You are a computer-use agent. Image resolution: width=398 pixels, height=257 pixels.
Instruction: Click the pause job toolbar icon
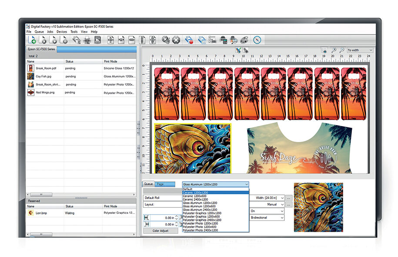64,40
